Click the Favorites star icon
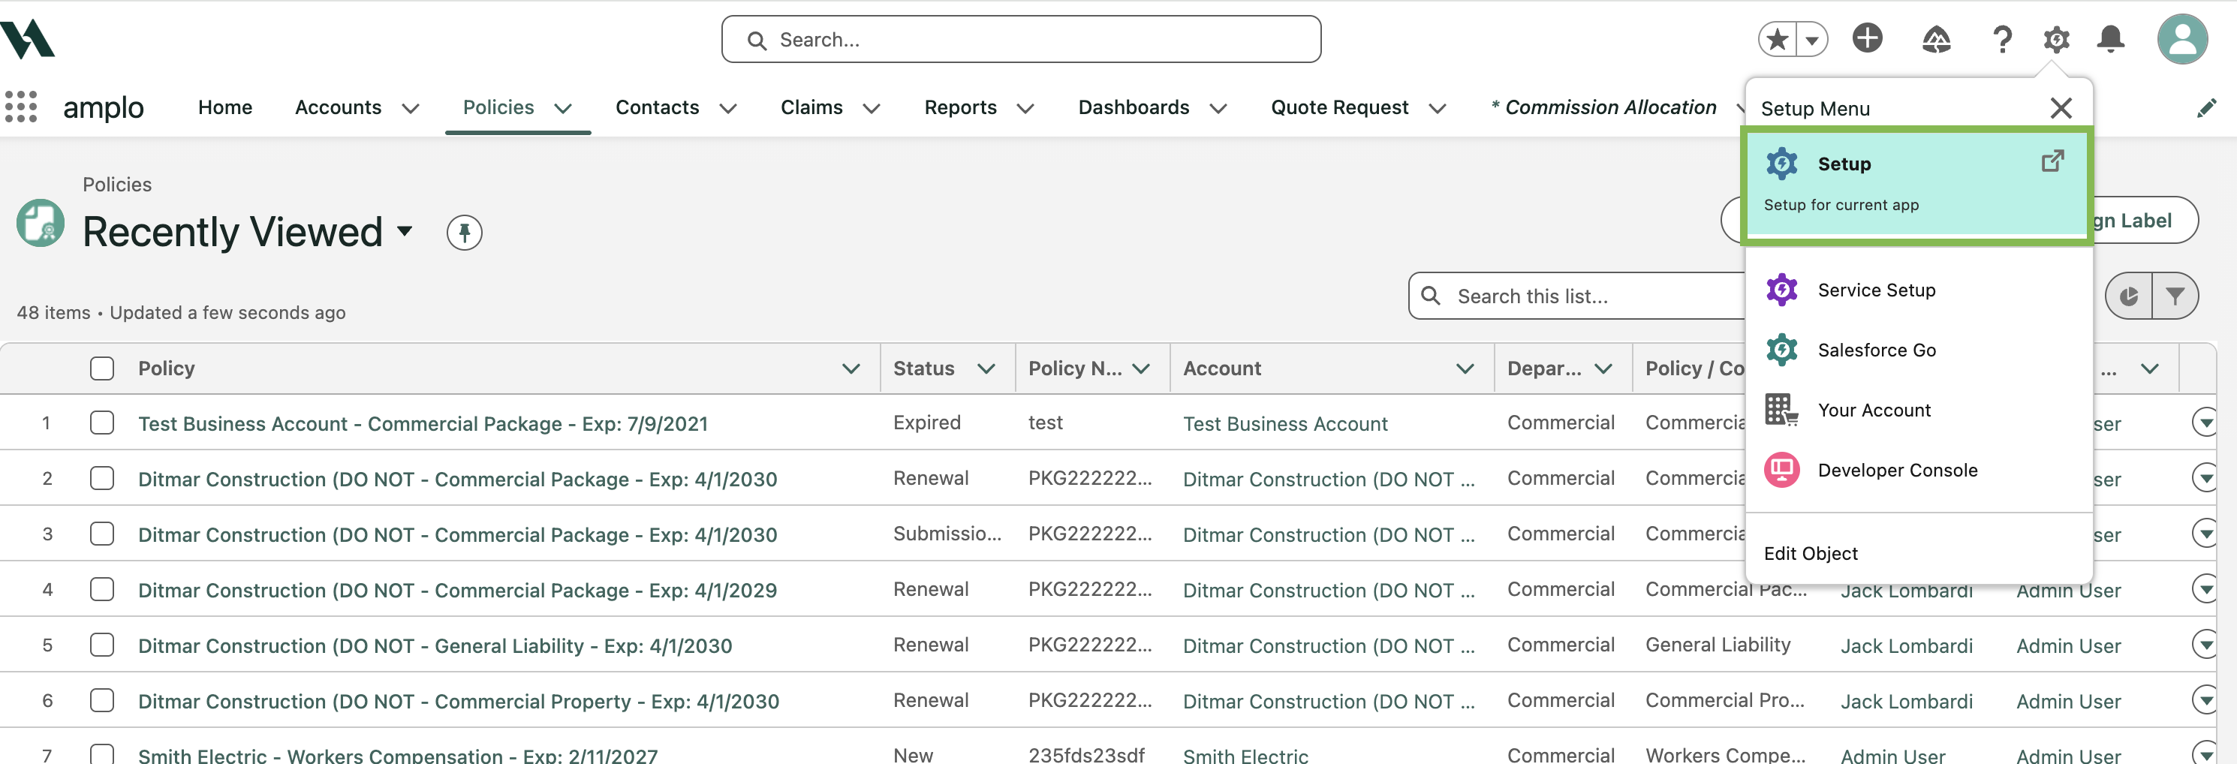 [x=1778, y=39]
